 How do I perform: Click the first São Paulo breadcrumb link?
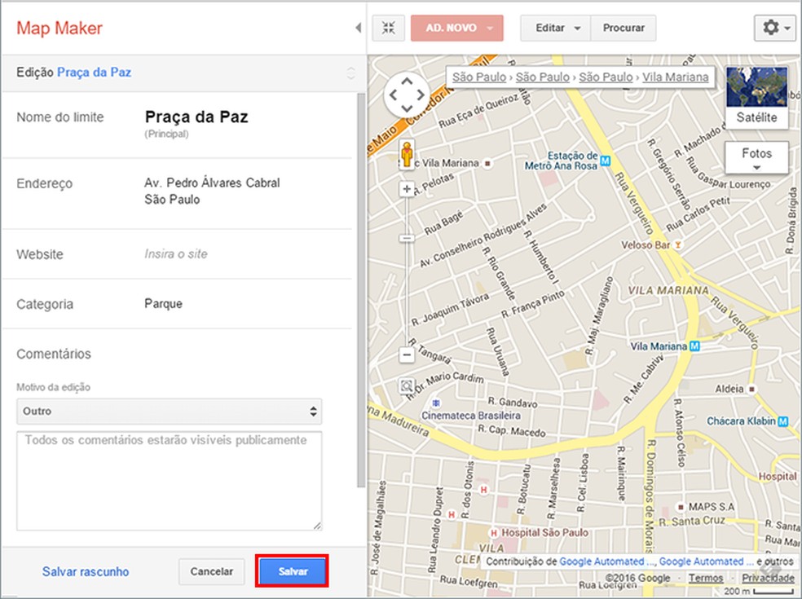[478, 77]
